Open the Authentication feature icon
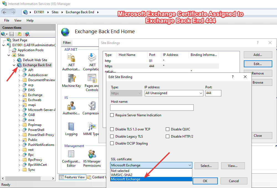The image size is (277, 188). coord(71,106)
